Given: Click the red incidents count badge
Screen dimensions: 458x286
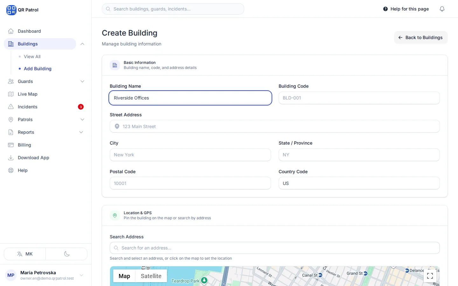Looking at the screenshot, I should coord(81,107).
